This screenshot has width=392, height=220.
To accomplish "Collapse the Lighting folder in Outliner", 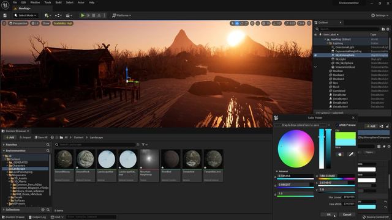I will (x=328, y=43).
